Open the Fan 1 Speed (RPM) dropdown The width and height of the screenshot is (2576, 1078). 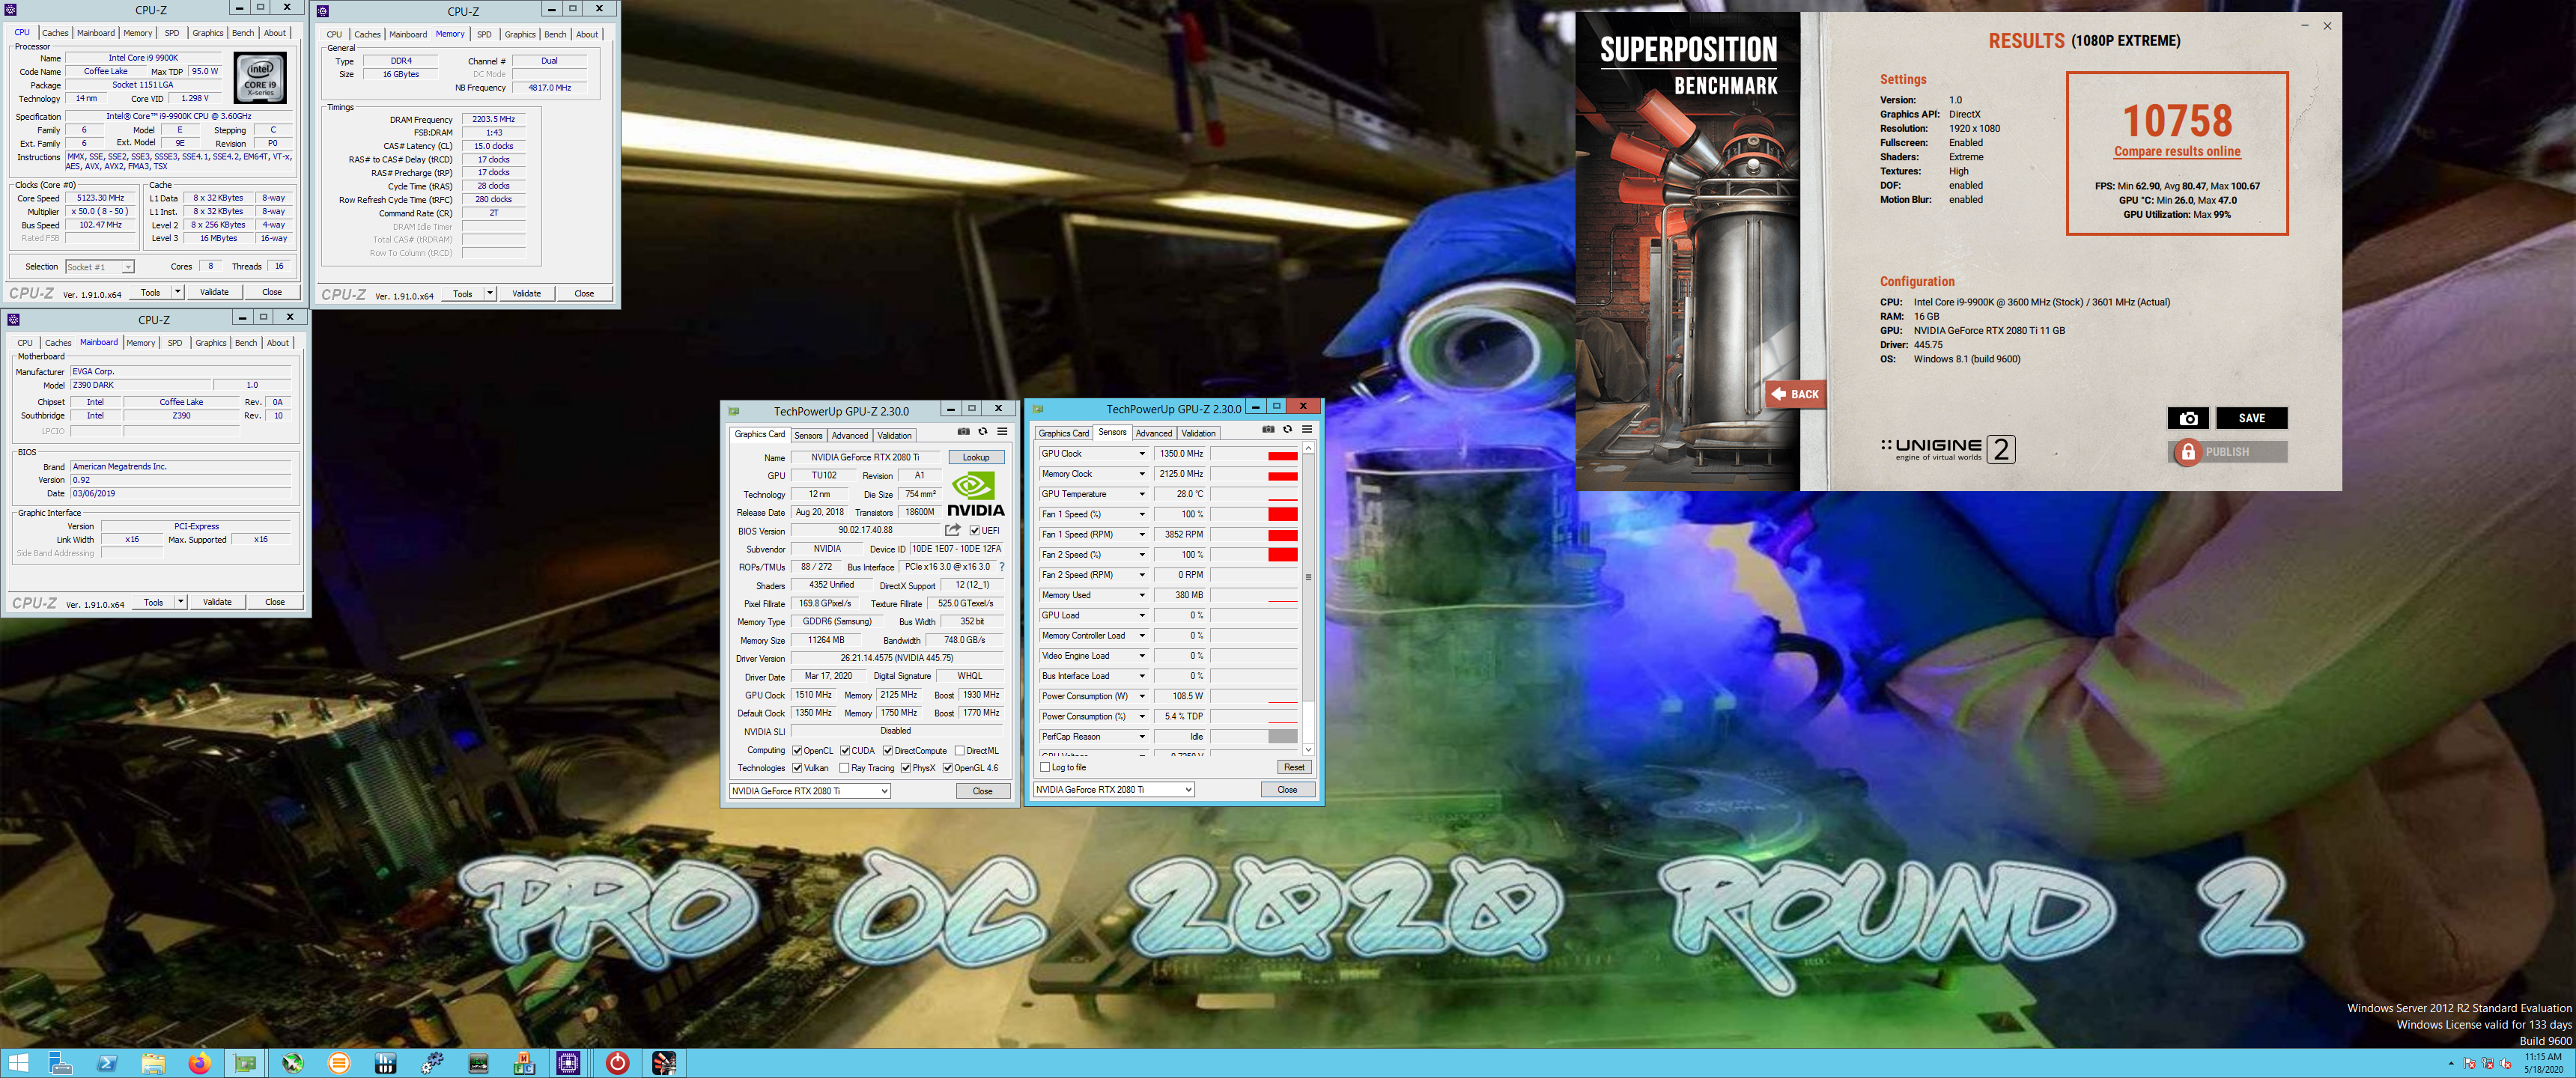(1142, 534)
